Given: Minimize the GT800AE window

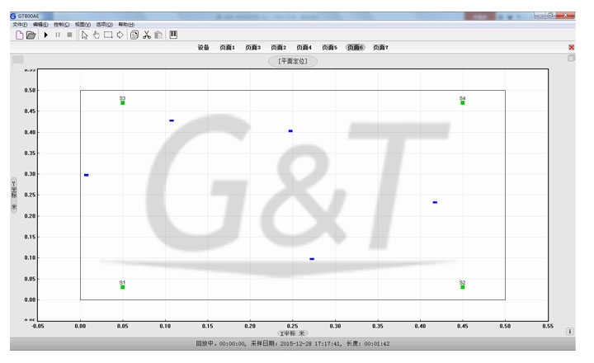Looking at the screenshot, I should pyautogui.click(x=540, y=16).
